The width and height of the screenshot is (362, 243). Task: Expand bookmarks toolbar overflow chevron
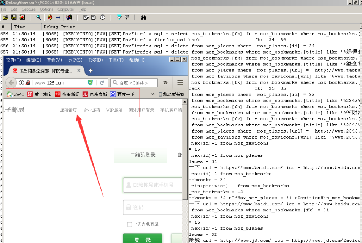pos(152,94)
